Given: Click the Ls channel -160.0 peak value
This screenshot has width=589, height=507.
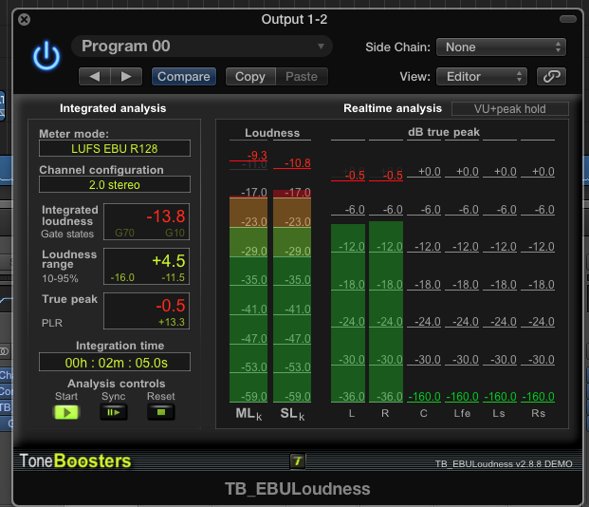Looking at the screenshot, I should click(500, 397).
